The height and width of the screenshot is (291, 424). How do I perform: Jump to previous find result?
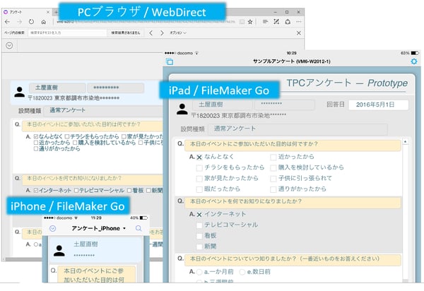151,33
